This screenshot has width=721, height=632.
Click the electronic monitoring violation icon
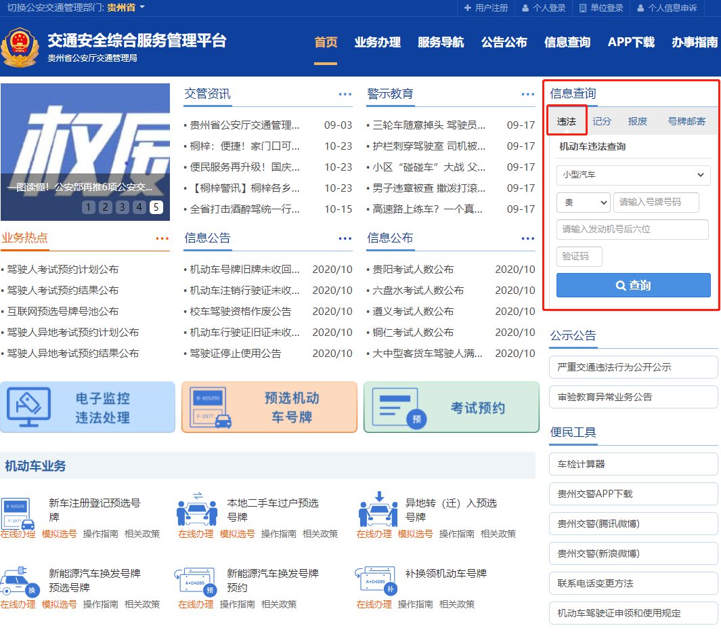coord(28,407)
